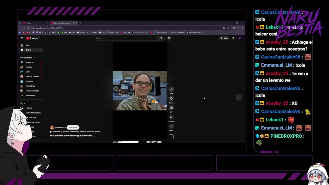Open the comments showing 917
The image size is (329, 185).
171,108
